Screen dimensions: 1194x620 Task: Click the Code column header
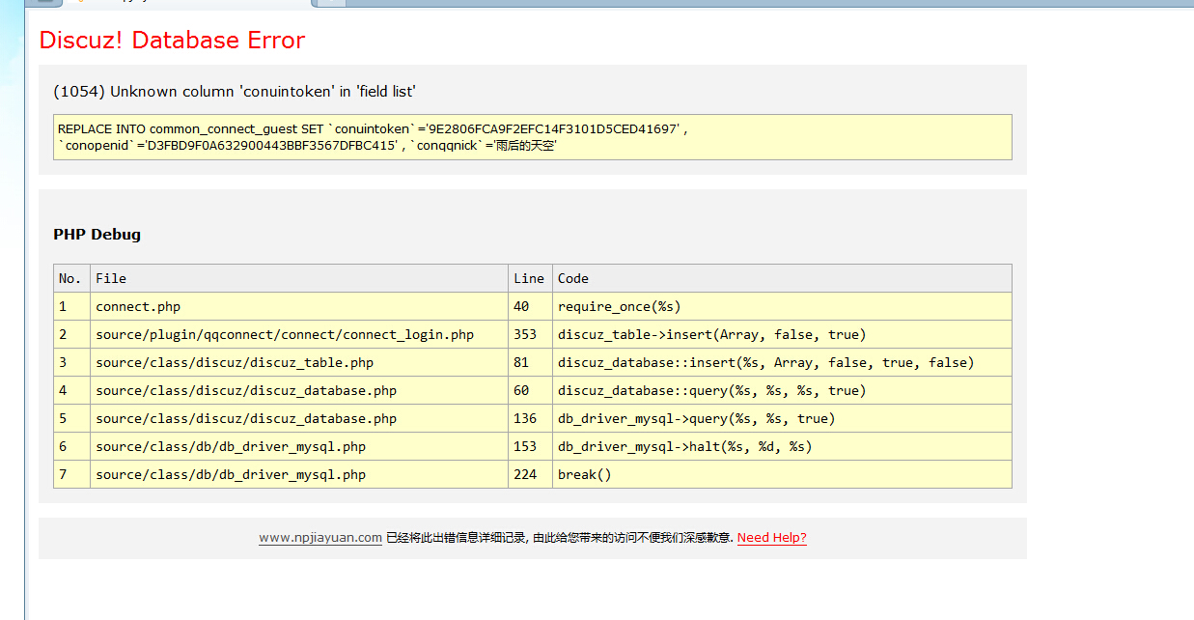pyautogui.click(x=572, y=278)
